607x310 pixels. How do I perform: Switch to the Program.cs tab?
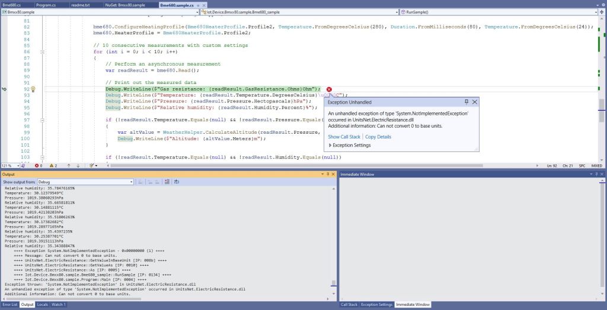pos(46,4)
